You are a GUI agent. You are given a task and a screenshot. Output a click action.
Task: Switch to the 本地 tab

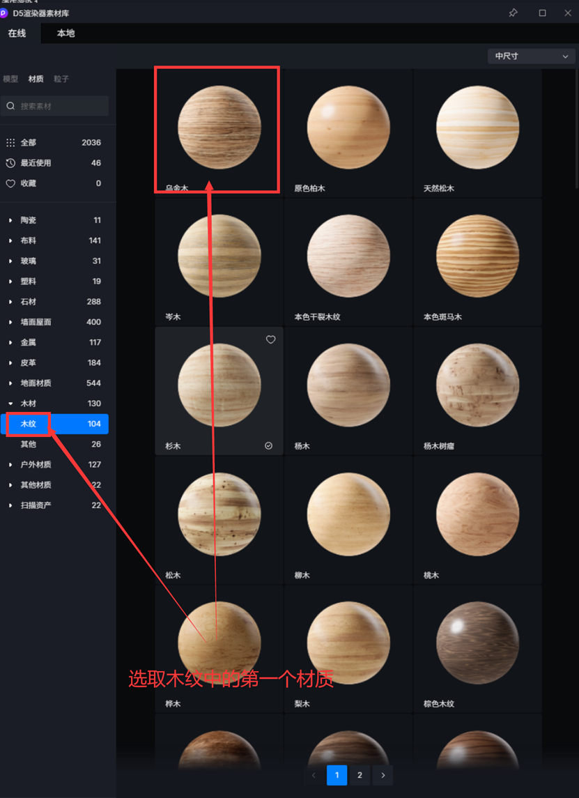point(65,33)
